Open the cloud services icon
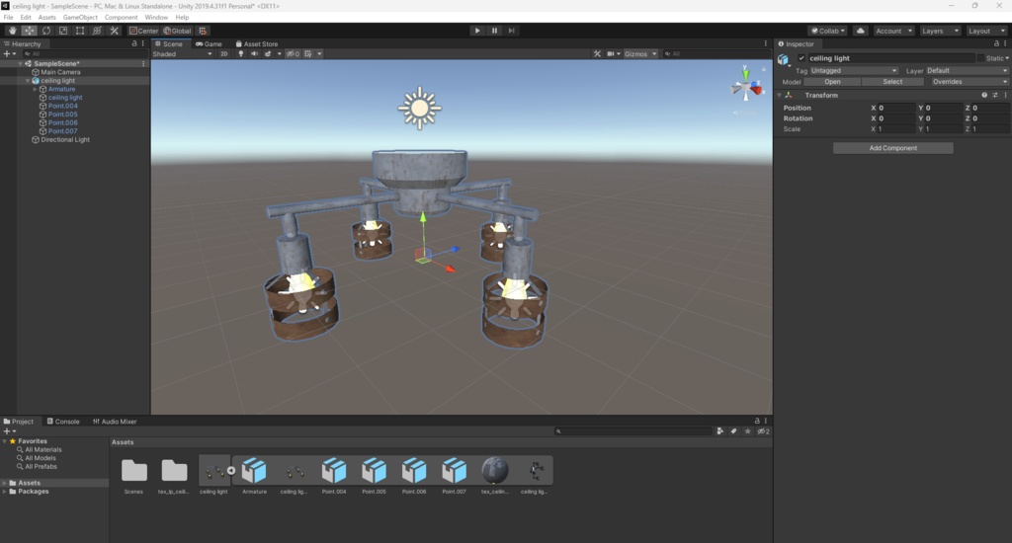 (861, 31)
